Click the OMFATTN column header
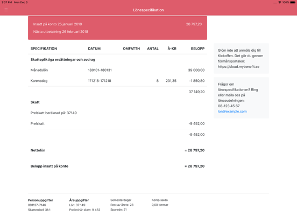The width and height of the screenshot is (297, 223). point(131,48)
